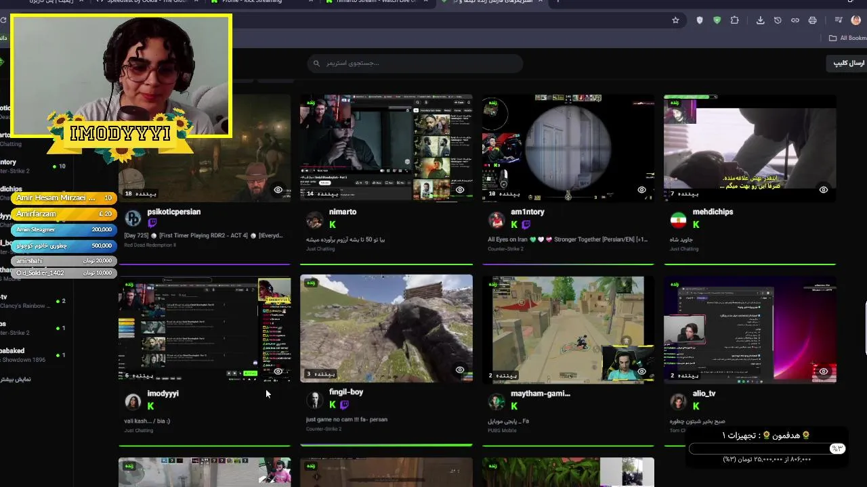Open the mehdichips username link

713,212
